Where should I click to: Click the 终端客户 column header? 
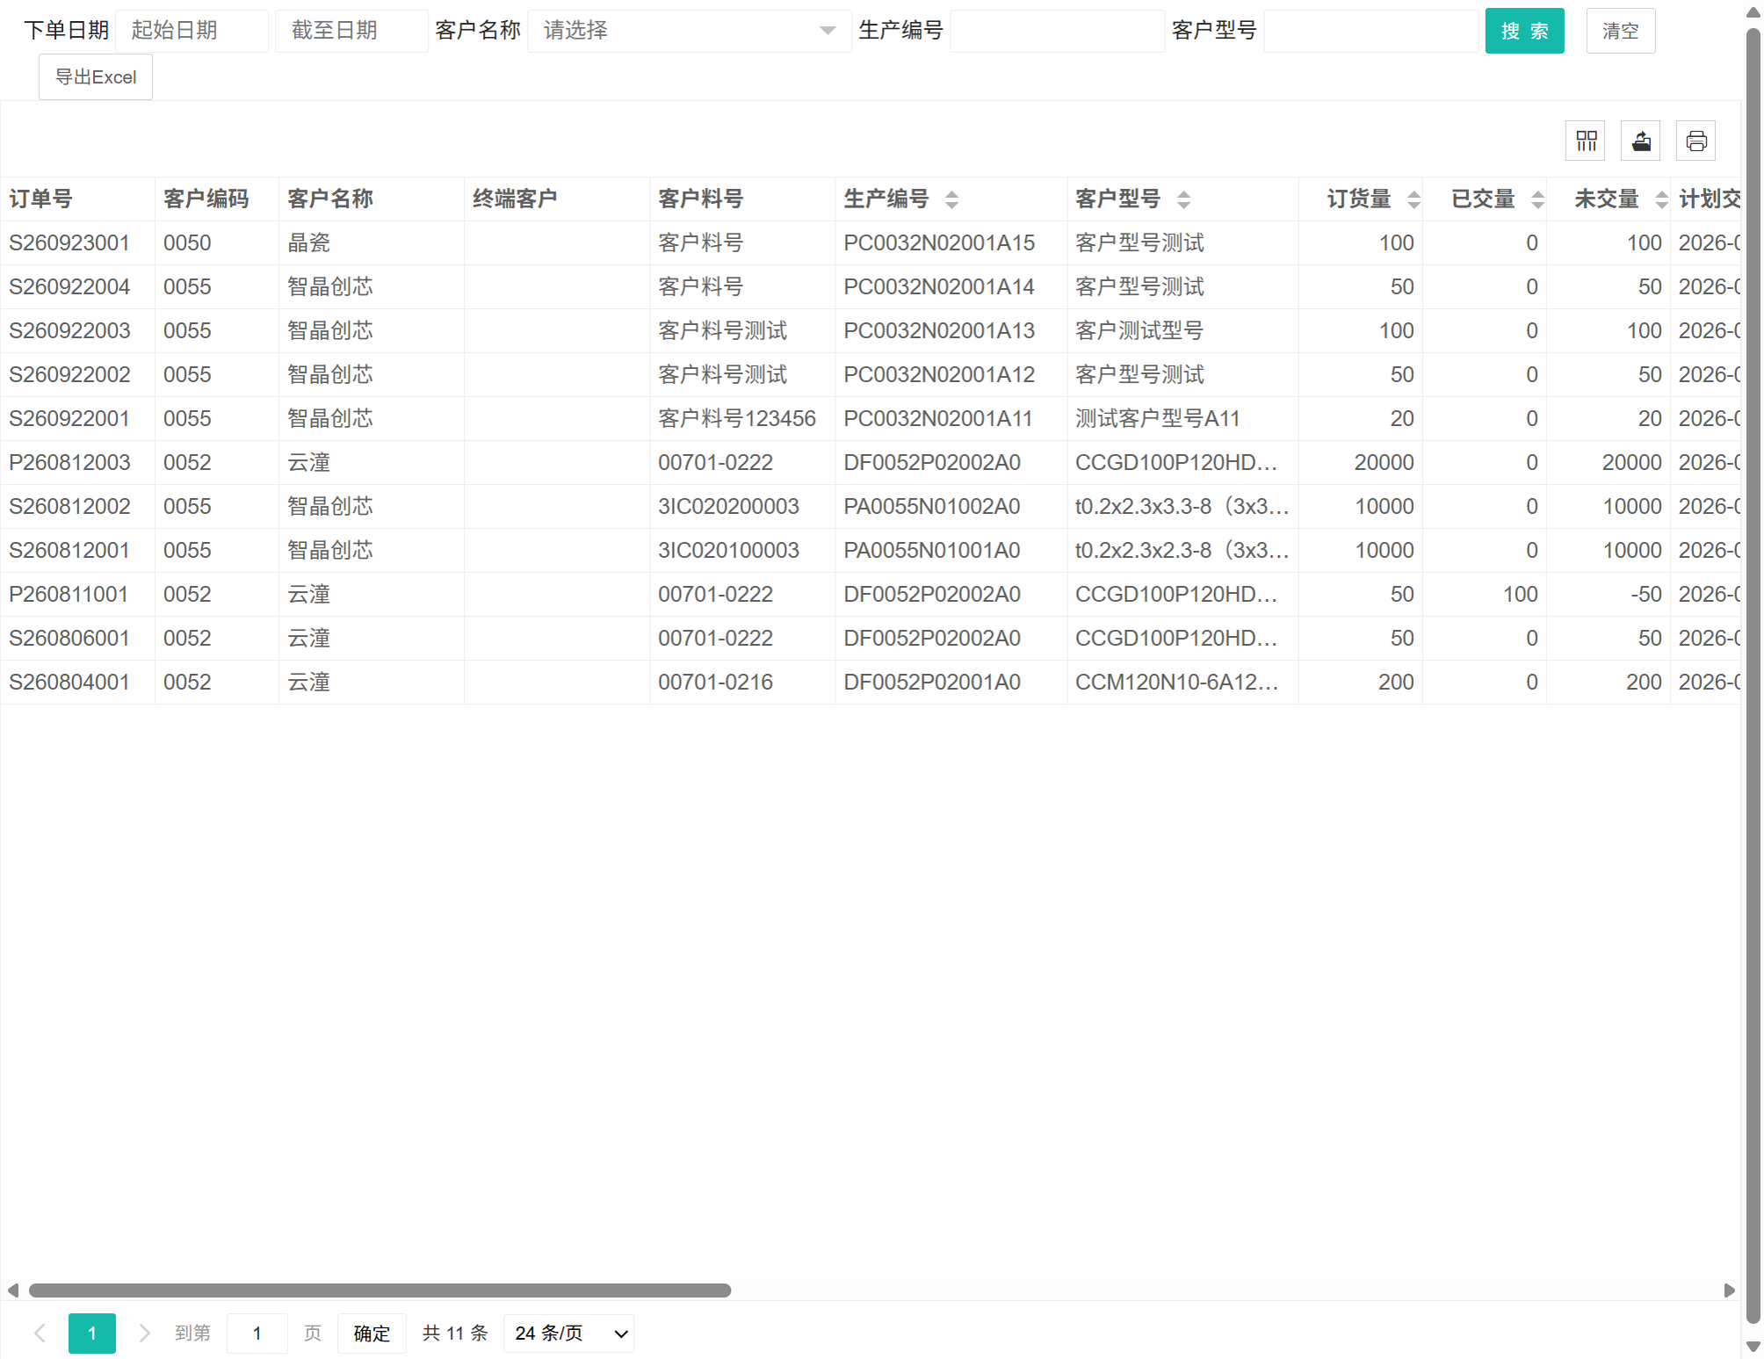pyautogui.click(x=556, y=199)
